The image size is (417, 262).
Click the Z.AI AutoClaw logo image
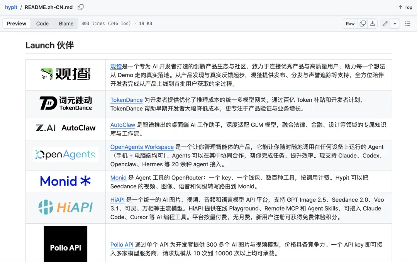click(65, 128)
